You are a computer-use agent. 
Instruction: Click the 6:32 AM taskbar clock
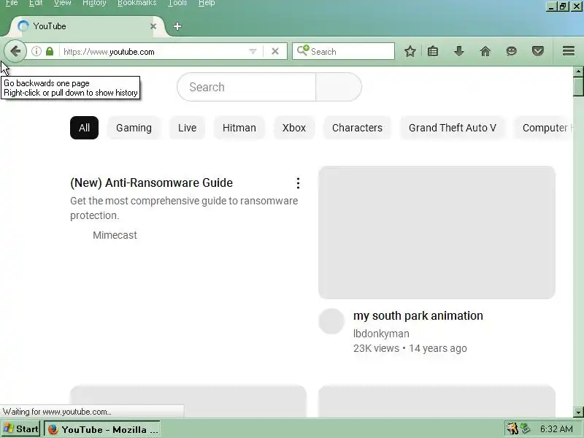coord(556,429)
